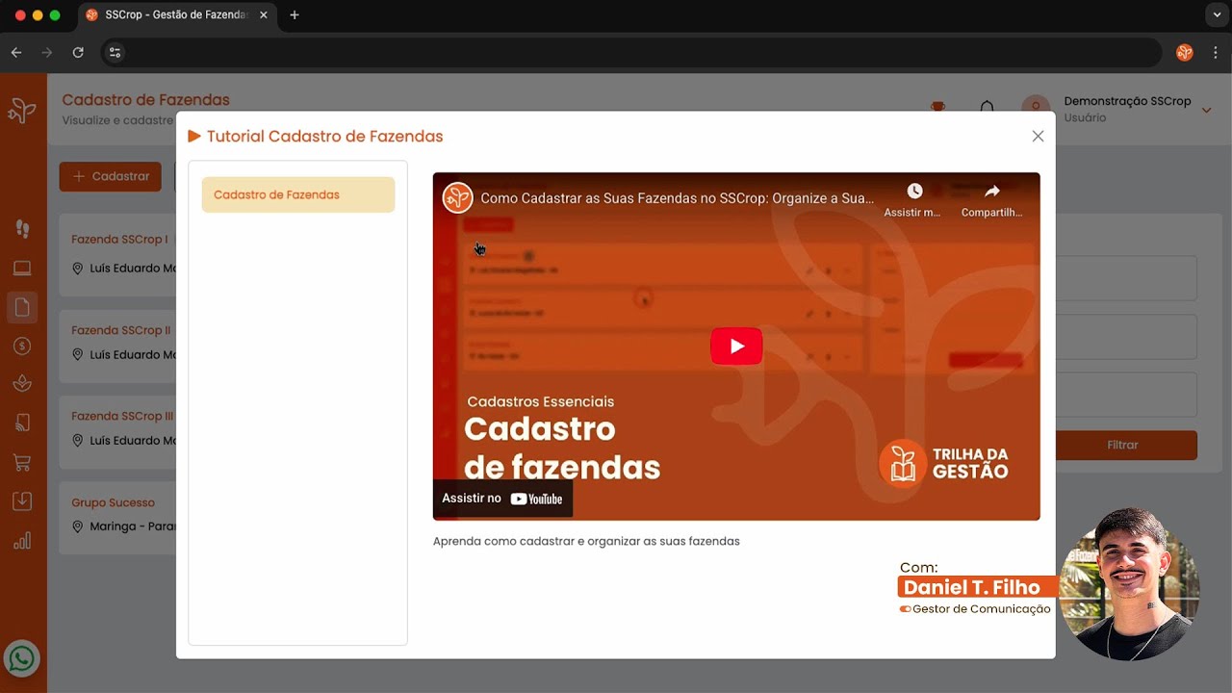Close the SSCrop browser tab
Image resolution: width=1232 pixels, height=693 pixels.
click(264, 15)
